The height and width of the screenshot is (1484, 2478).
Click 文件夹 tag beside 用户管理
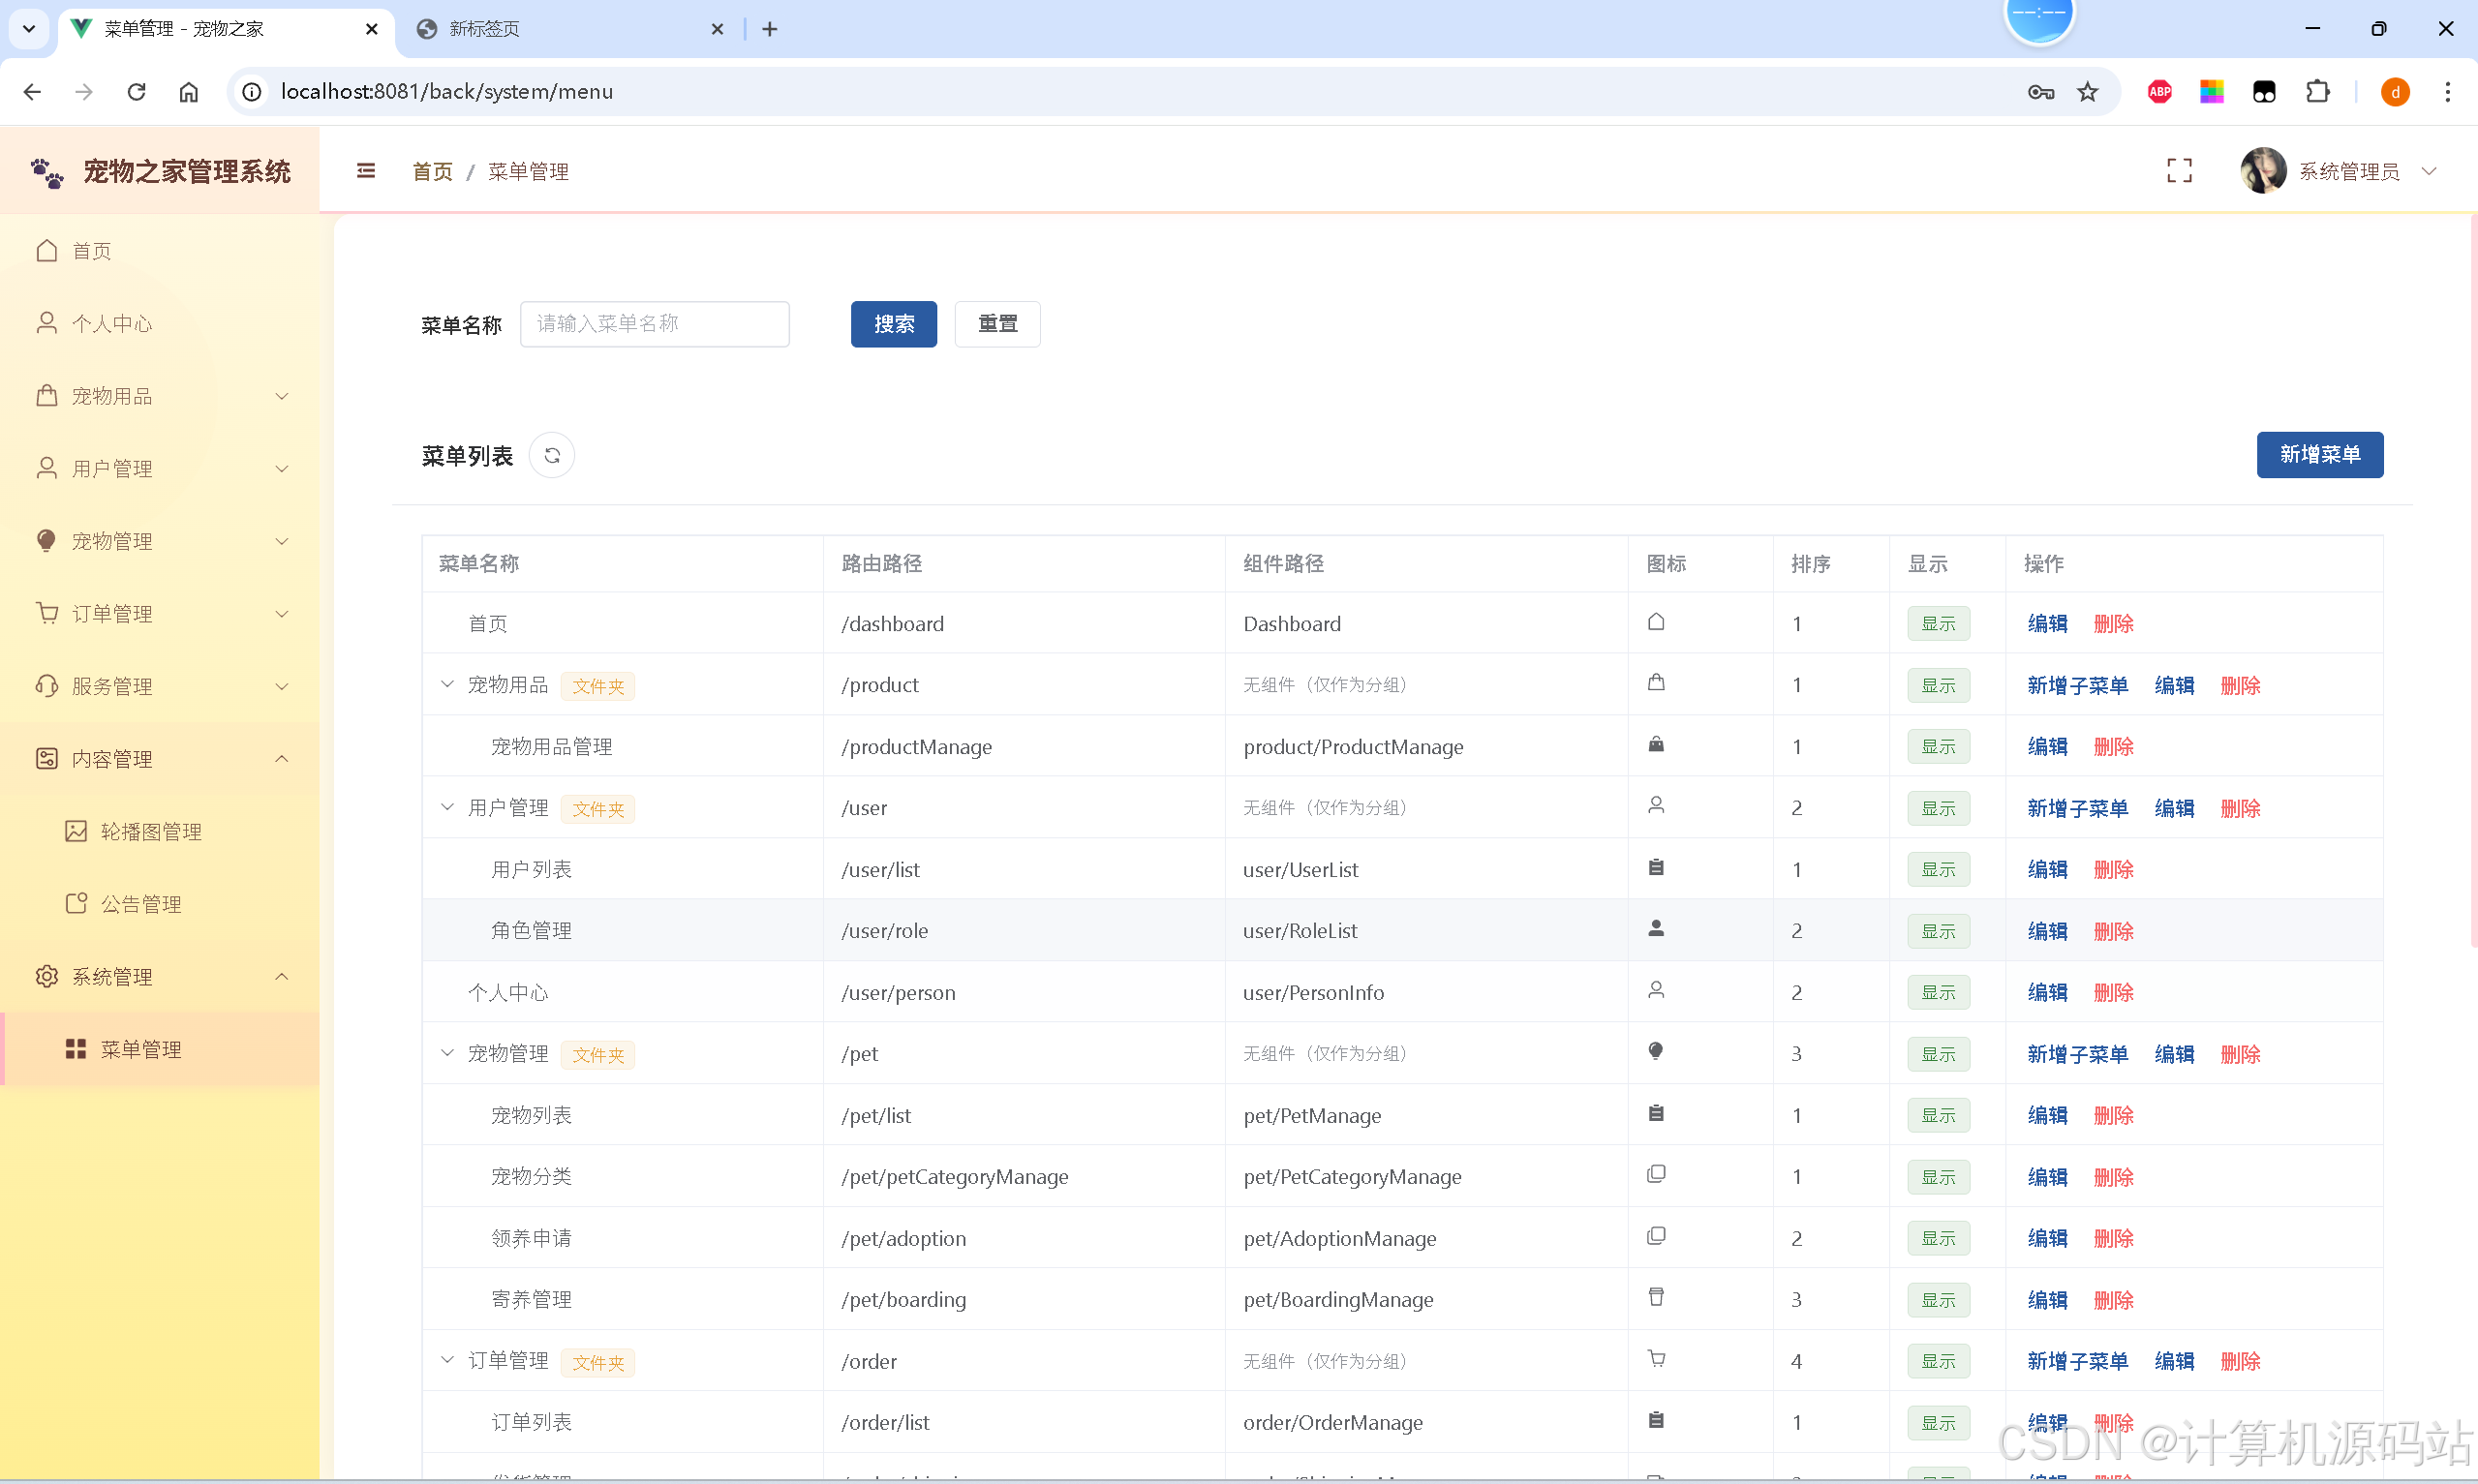click(598, 809)
